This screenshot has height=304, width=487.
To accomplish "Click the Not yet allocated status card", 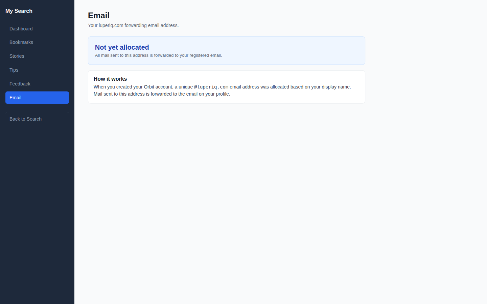I will (226, 50).
